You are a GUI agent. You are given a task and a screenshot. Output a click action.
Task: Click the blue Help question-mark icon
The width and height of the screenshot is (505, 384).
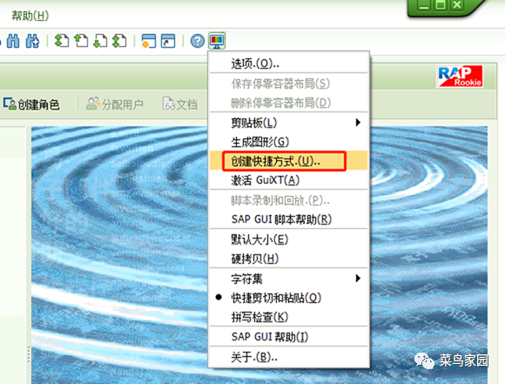coord(198,41)
